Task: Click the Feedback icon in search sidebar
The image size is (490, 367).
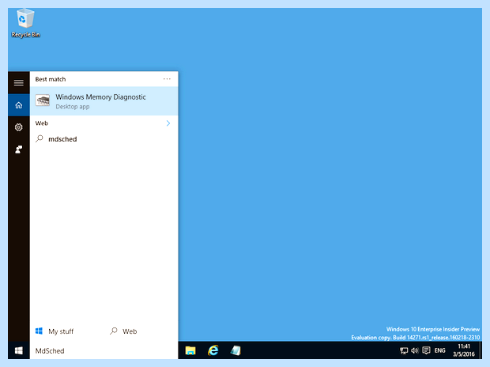Action: [x=19, y=149]
